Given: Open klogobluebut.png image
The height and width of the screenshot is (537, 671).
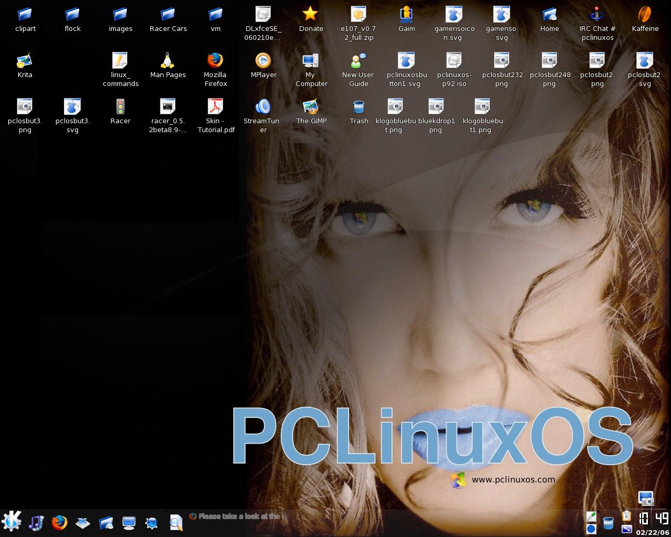Looking at the screenshot, I should pos(395,107).
